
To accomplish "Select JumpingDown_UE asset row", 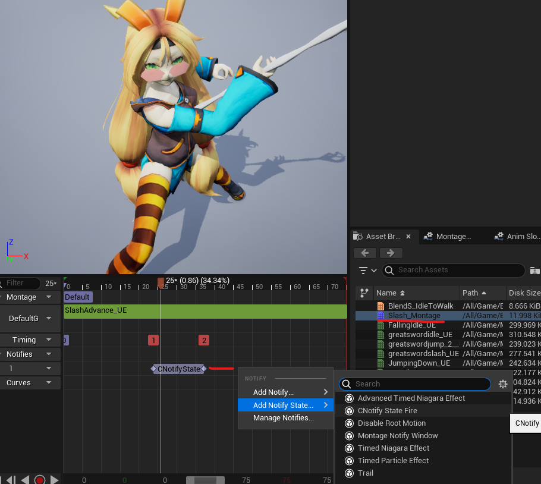I will [448, 363].
